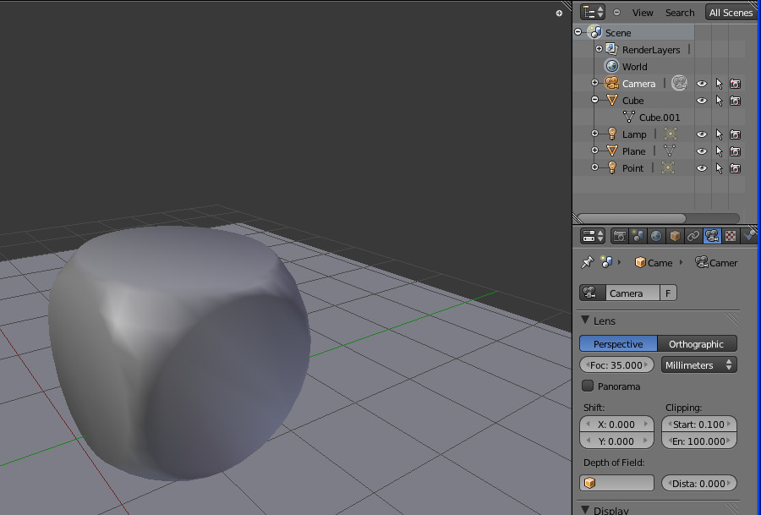Click the Camer data breadcrumb
Screen dimensions: 761x515
pos(716,263)
